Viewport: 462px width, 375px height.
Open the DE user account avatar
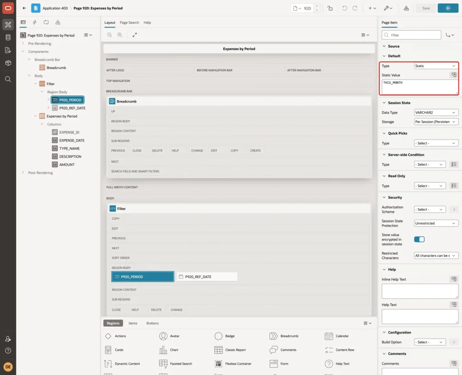tap(8, 367)
